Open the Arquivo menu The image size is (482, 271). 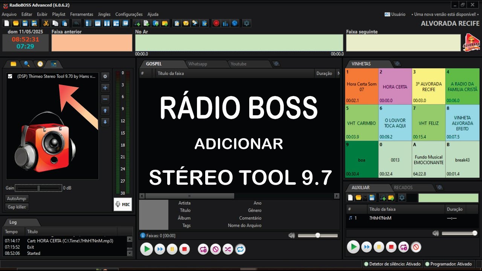[9, 14]
